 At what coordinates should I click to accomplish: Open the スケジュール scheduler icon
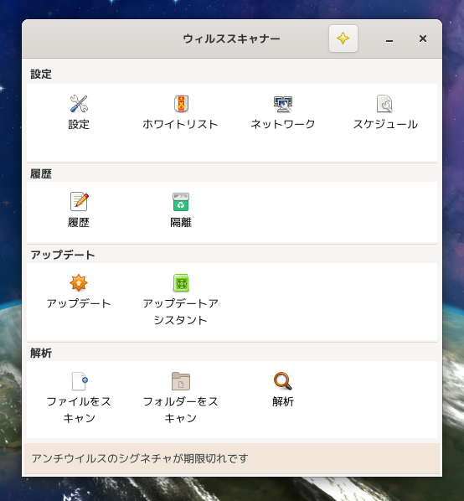[384, 104]
